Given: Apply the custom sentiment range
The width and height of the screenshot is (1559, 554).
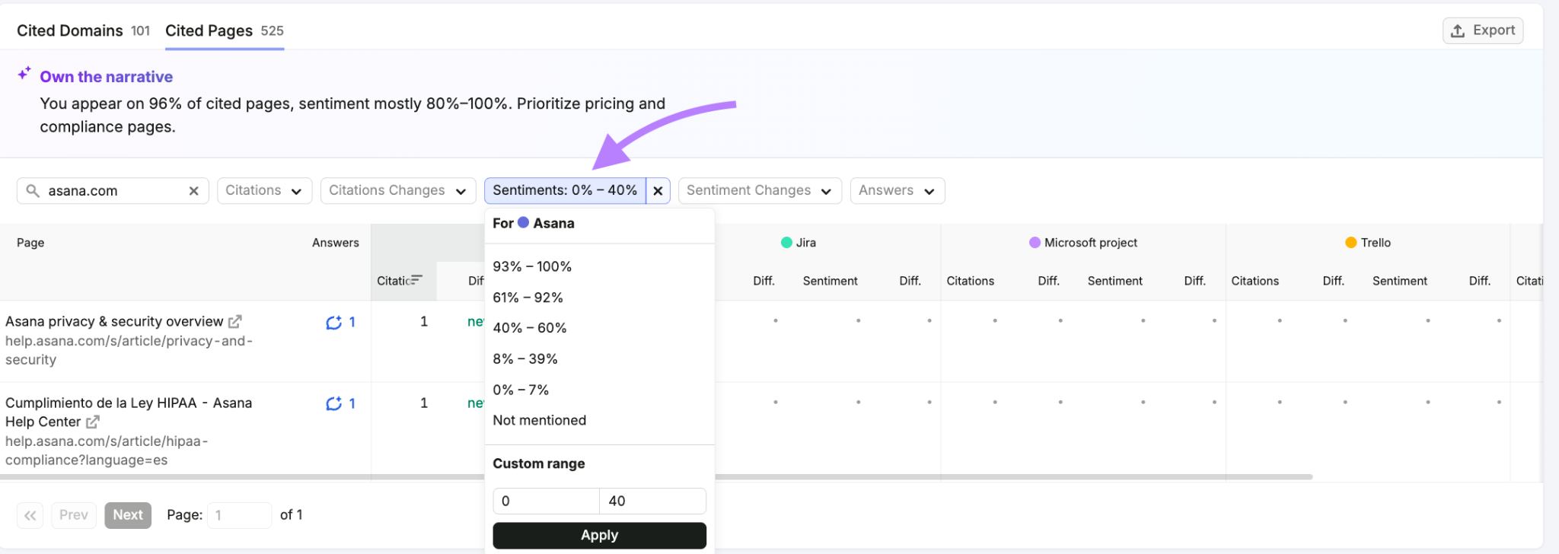Looking at the screenshot, I should click(x=600, y=535).
